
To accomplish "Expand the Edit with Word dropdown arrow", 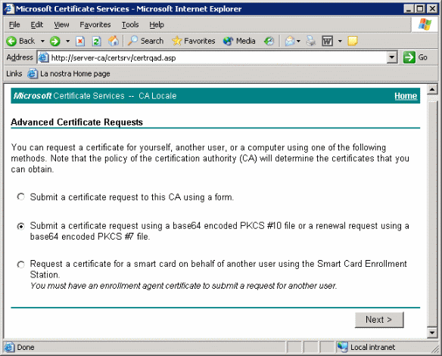I will (340, 41).
